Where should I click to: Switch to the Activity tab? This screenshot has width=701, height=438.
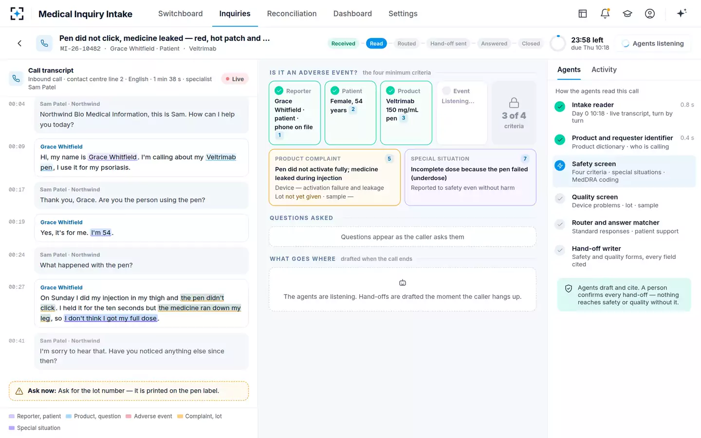(x=604, y=70)
